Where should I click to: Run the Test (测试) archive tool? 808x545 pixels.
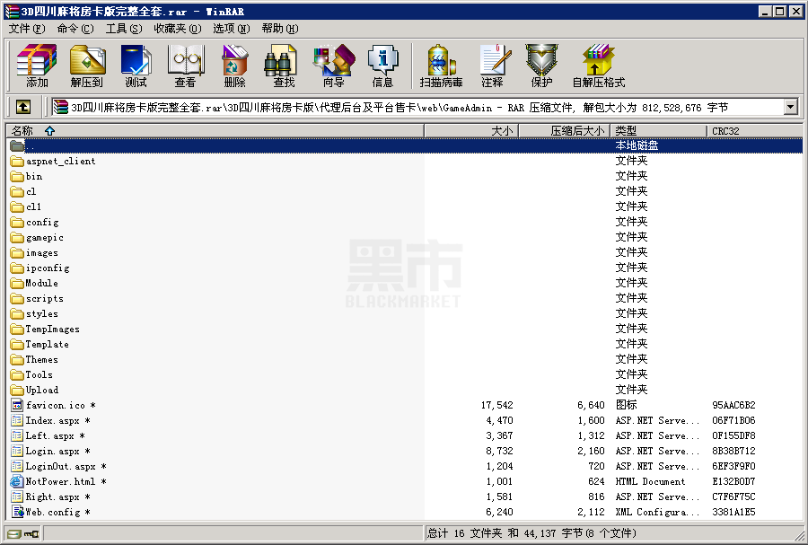pyautogui.click(x=136, y=66)
